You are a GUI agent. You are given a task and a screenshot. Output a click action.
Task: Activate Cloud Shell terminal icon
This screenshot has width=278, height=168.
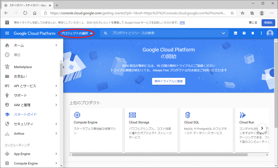point(235,33)
